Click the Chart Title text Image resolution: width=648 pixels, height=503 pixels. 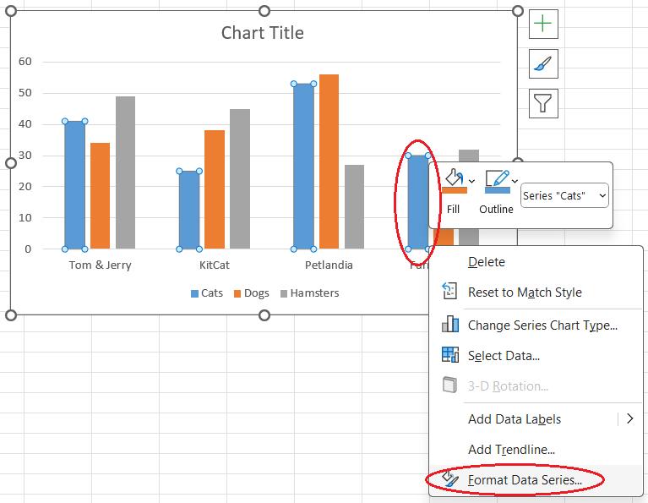coord(262,33)
